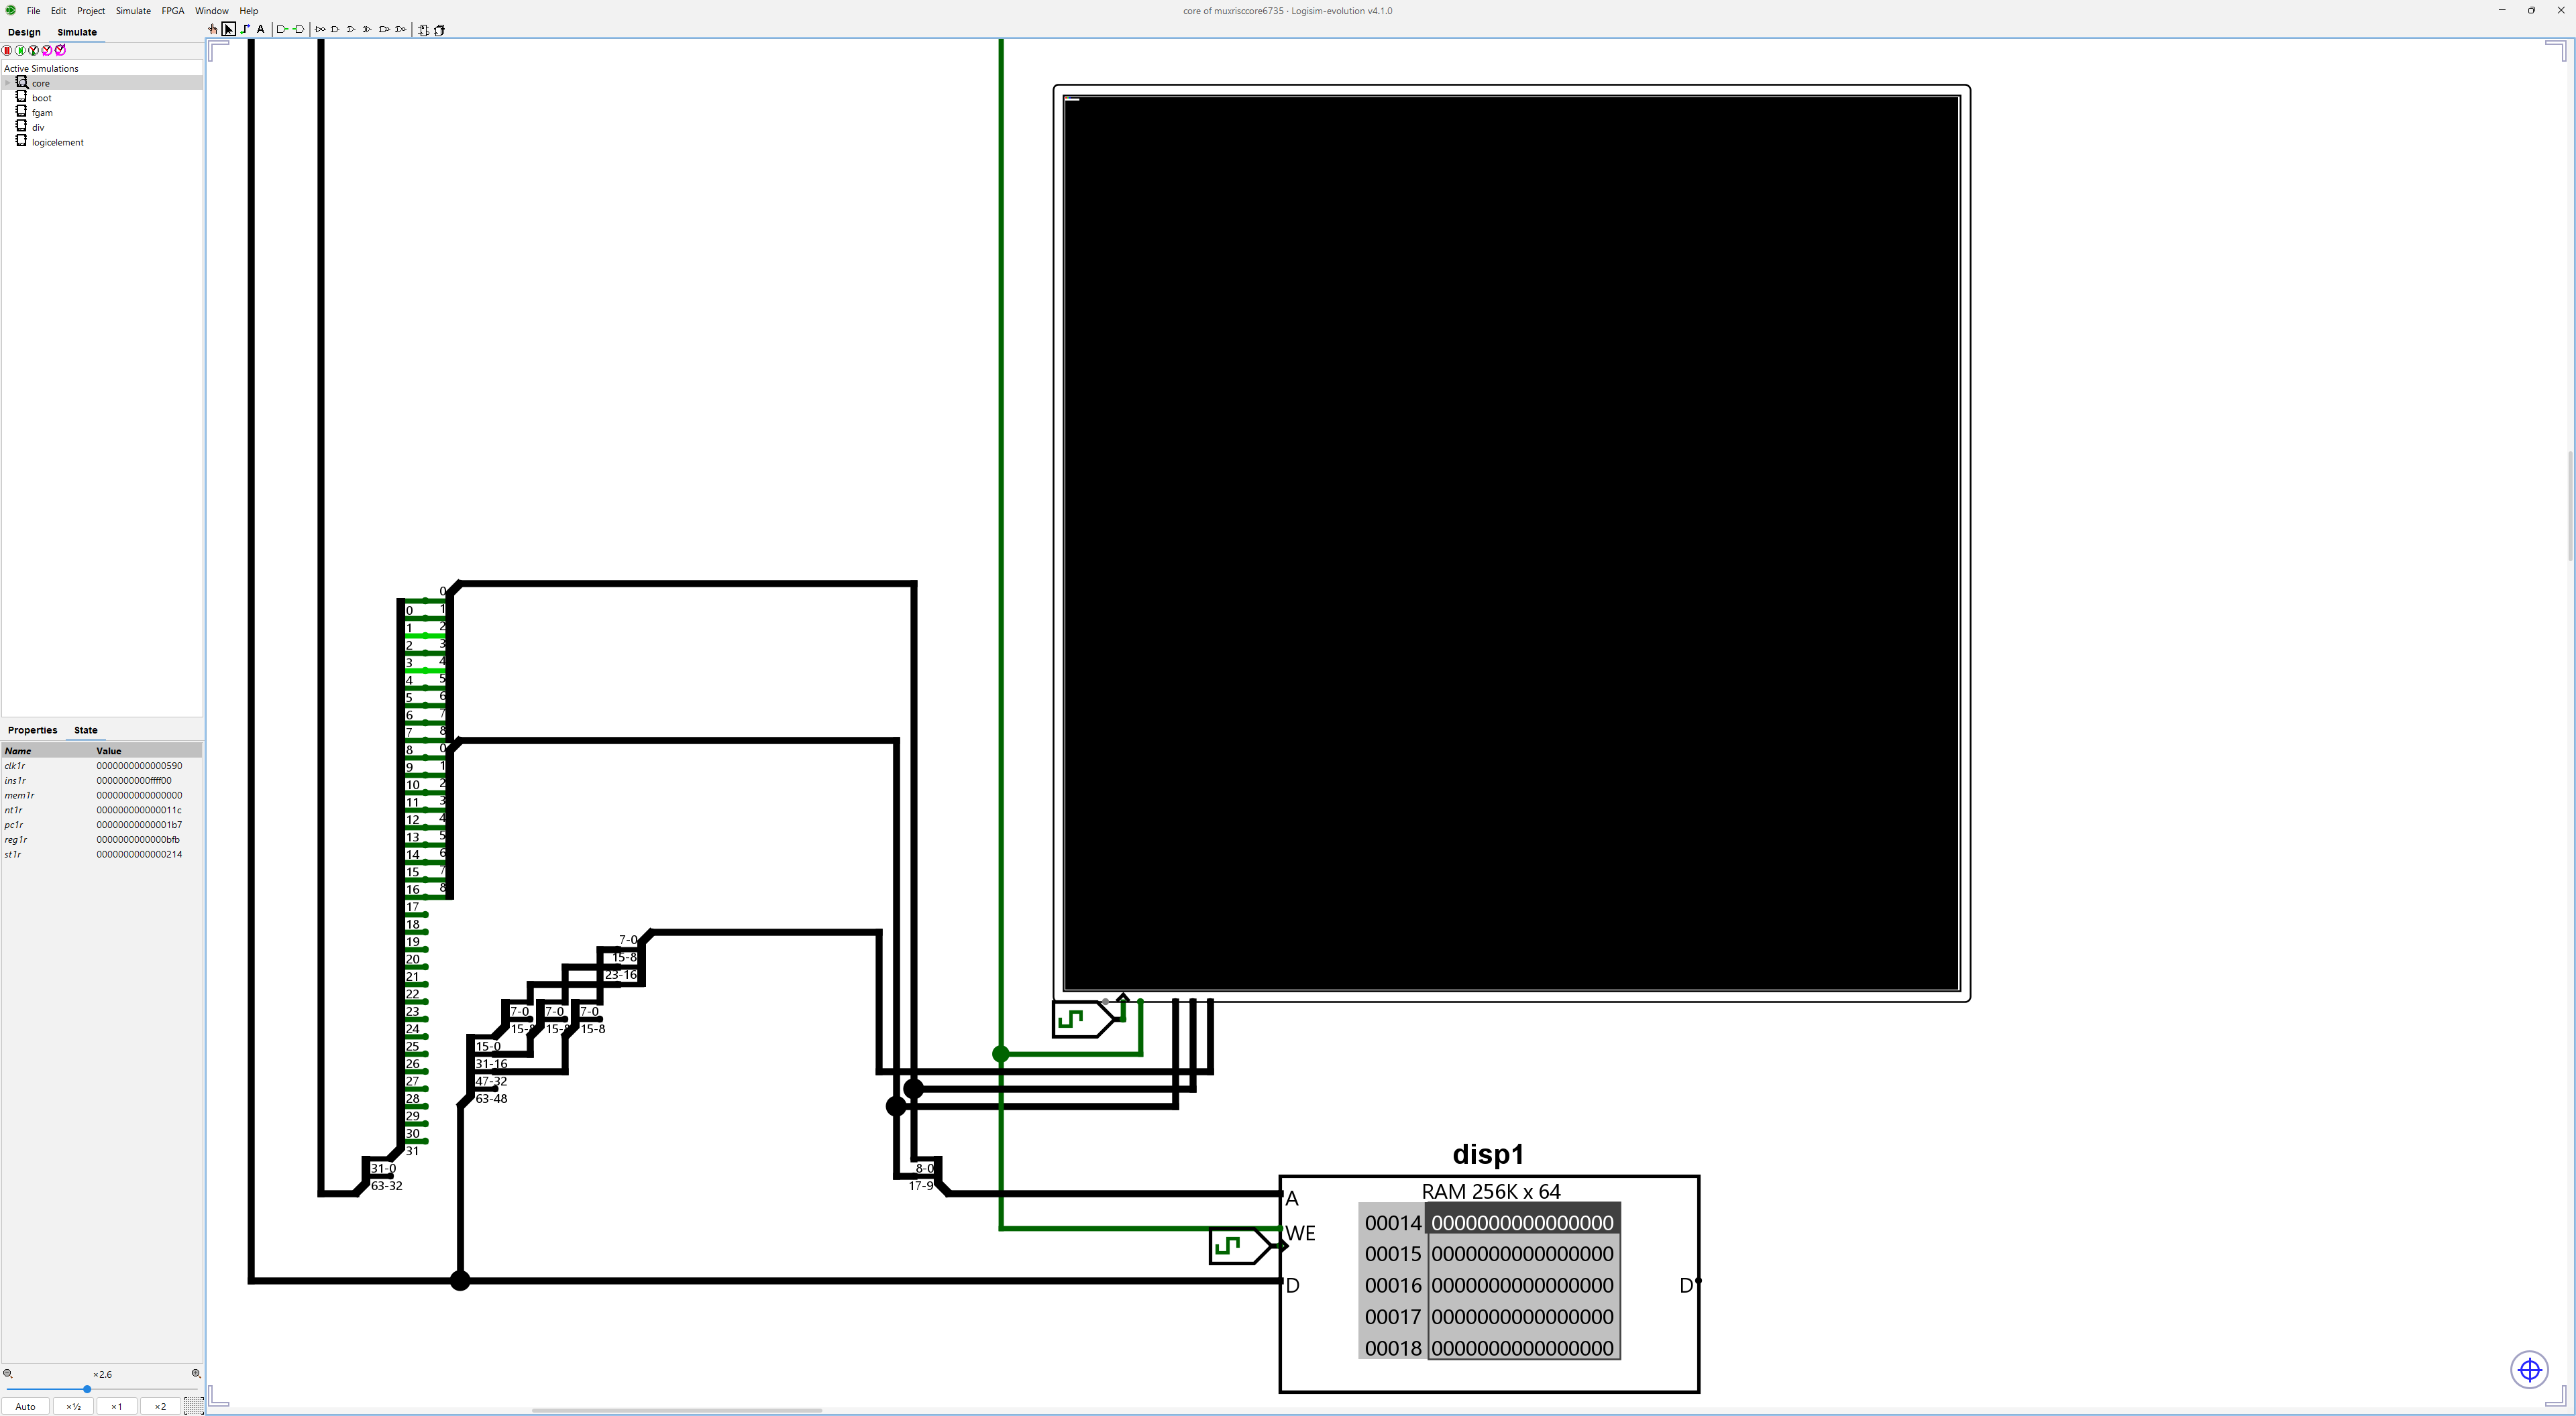This screenshot has height=1416, width=2576.
Task: Open the Window menu
Action: click(x=212, y=11)
